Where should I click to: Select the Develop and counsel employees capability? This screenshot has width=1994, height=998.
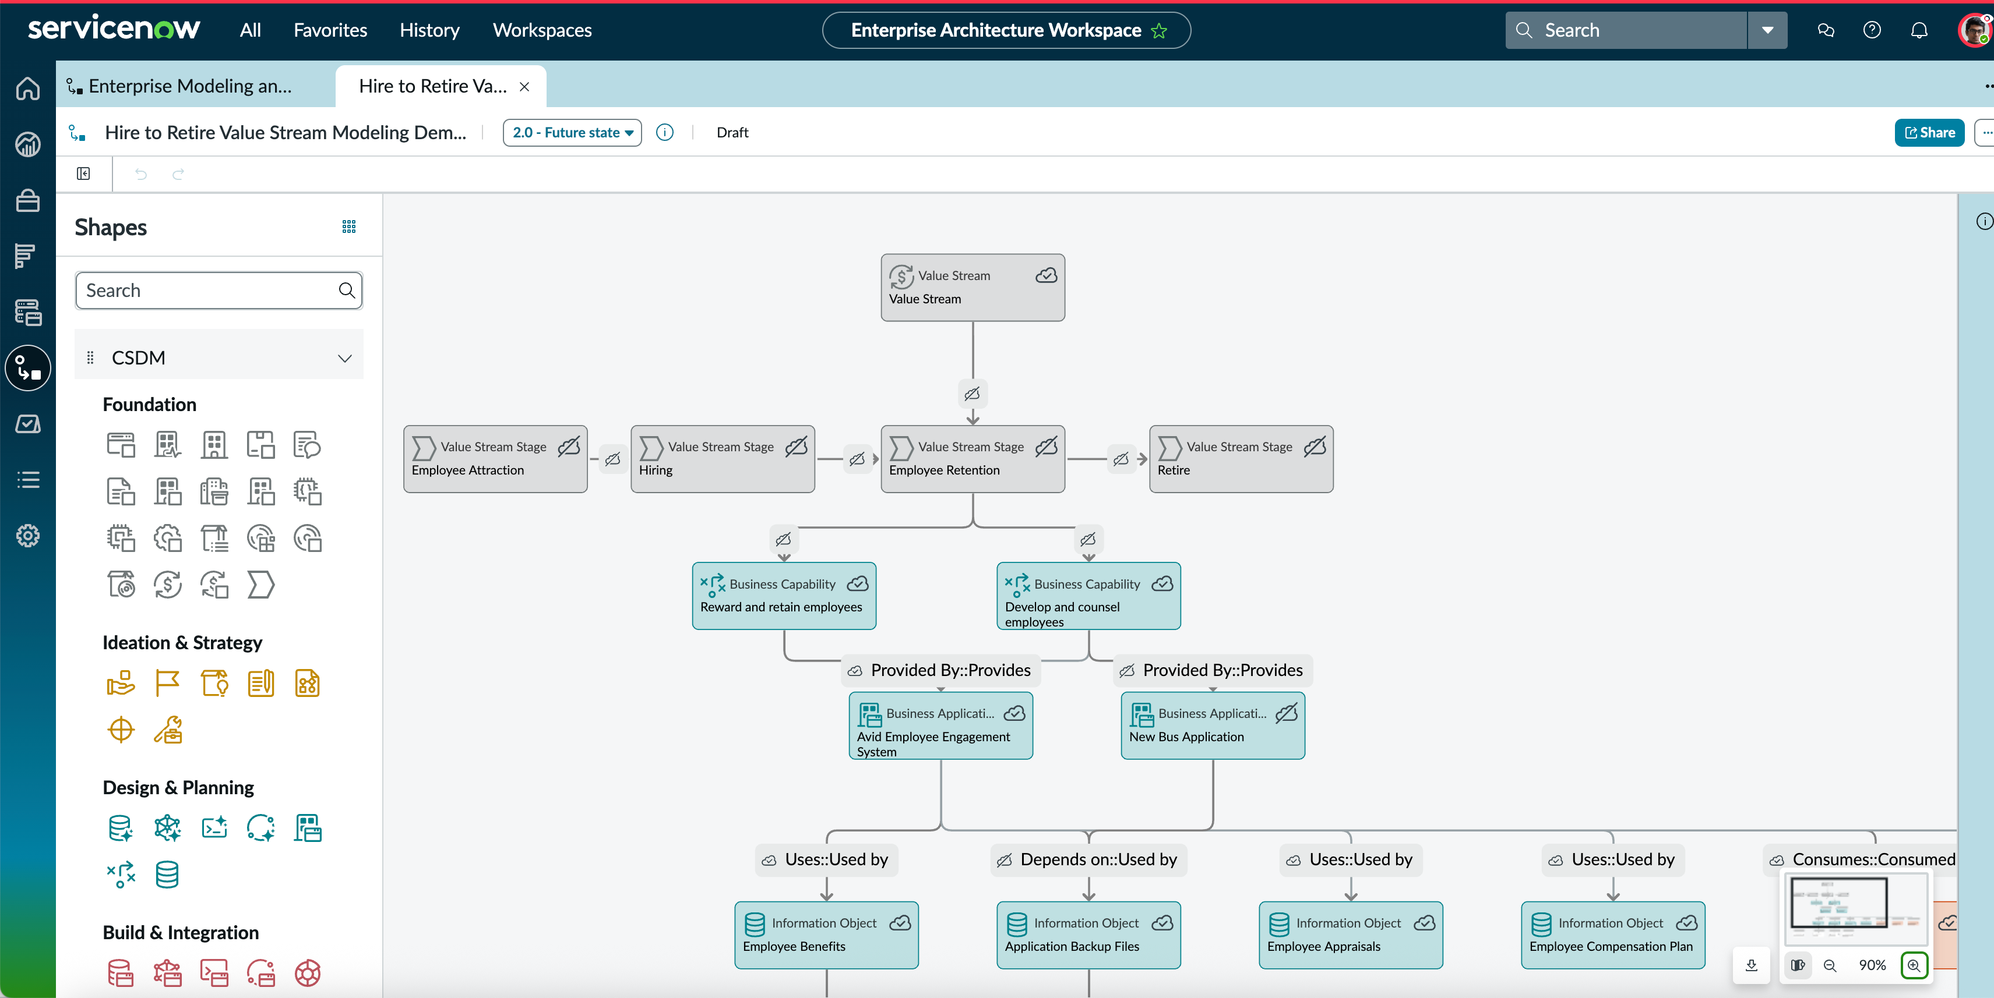[1088, 596]
